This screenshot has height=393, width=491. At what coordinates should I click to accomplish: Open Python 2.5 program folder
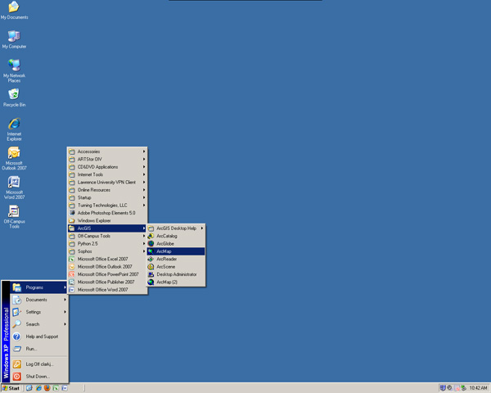click(x=107, y=243)
